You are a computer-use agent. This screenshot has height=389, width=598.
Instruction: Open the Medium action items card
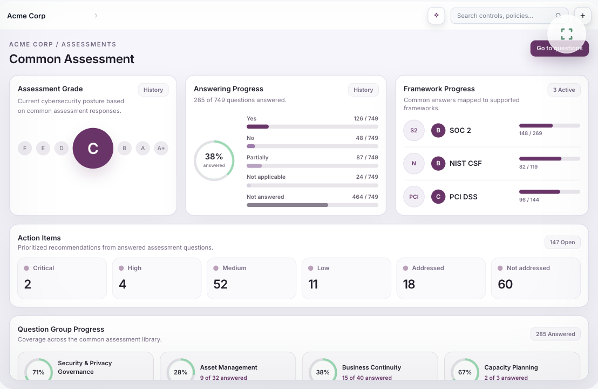tap(252, 278)
